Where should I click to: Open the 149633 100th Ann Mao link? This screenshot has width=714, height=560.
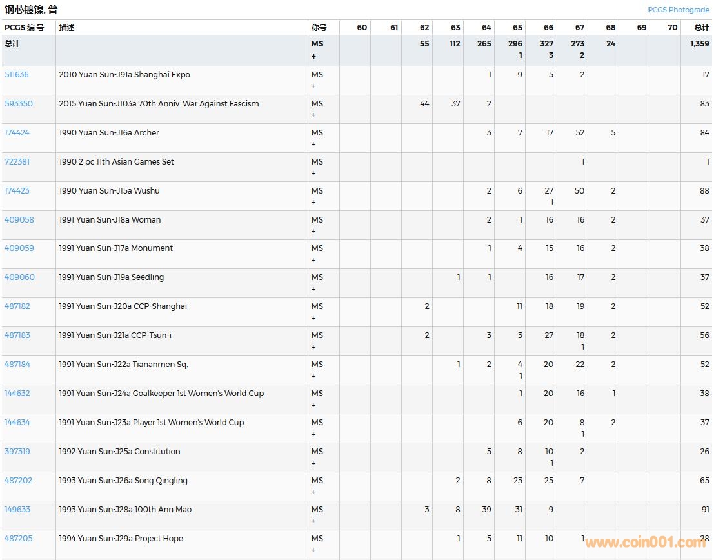(x=17, y=510)
